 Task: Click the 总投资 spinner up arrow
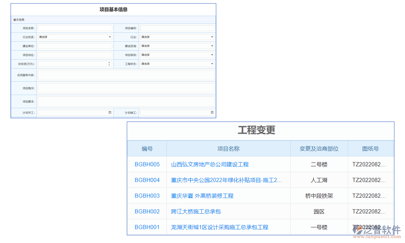[109, 62]
